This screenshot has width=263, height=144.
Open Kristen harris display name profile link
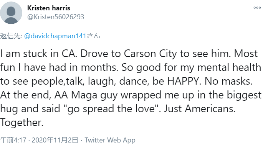49,8
